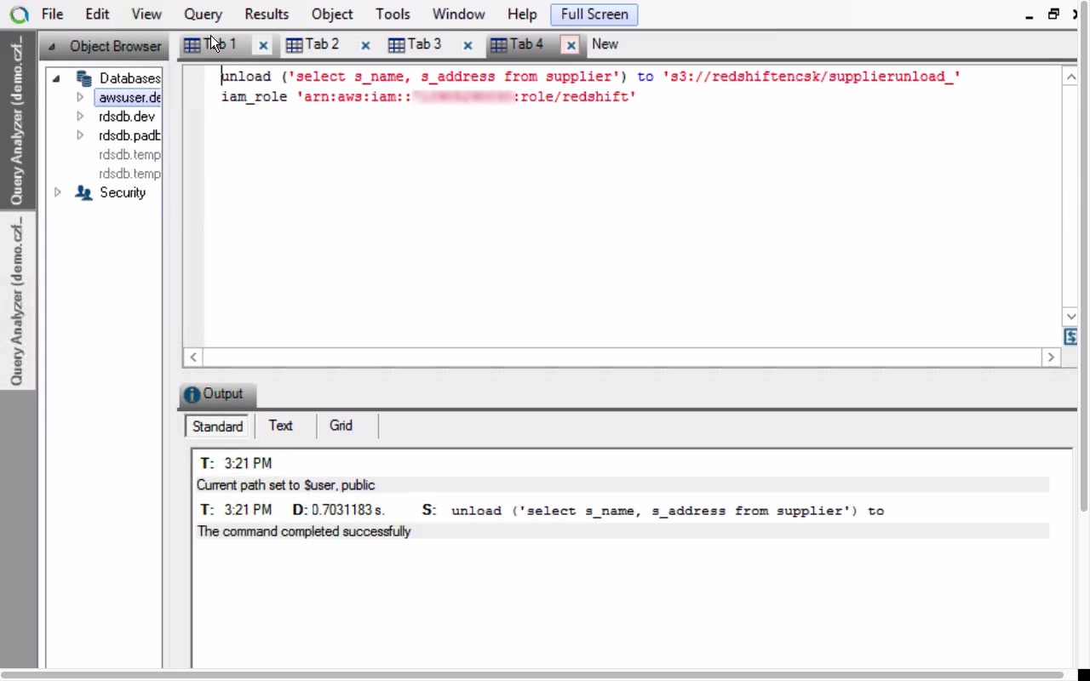Click the Security users icon
Viewport: 1090px width, 681px height.
(83, 192)
